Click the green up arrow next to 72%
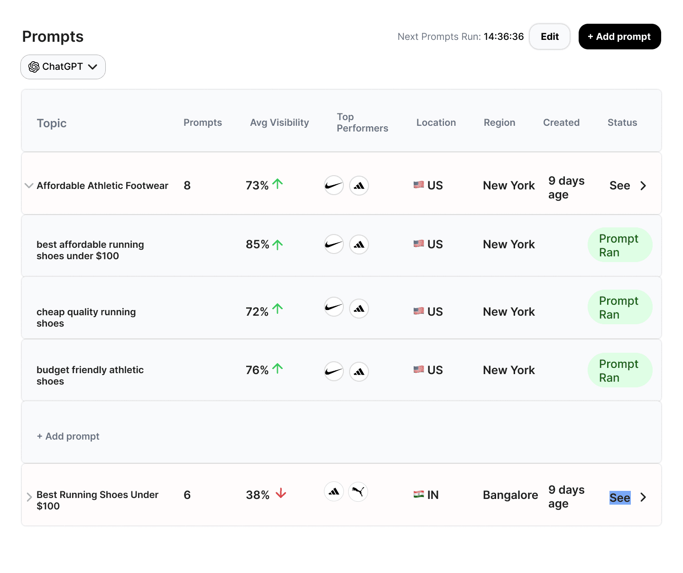 pos(278,309)
